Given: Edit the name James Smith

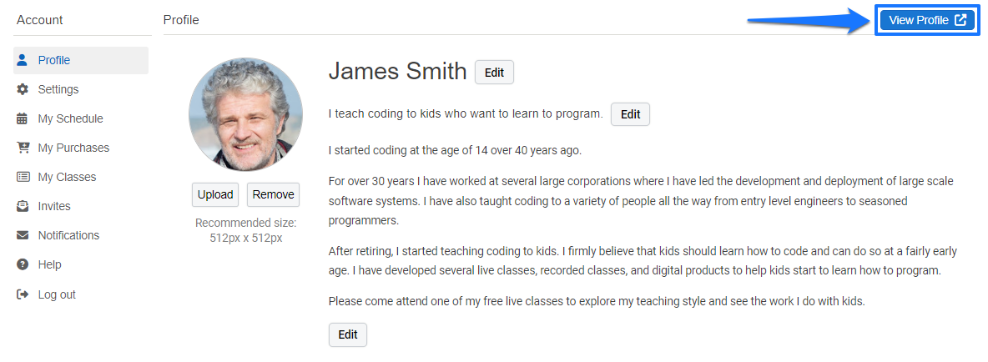Looking at the screenshot, I should [494, 73].
